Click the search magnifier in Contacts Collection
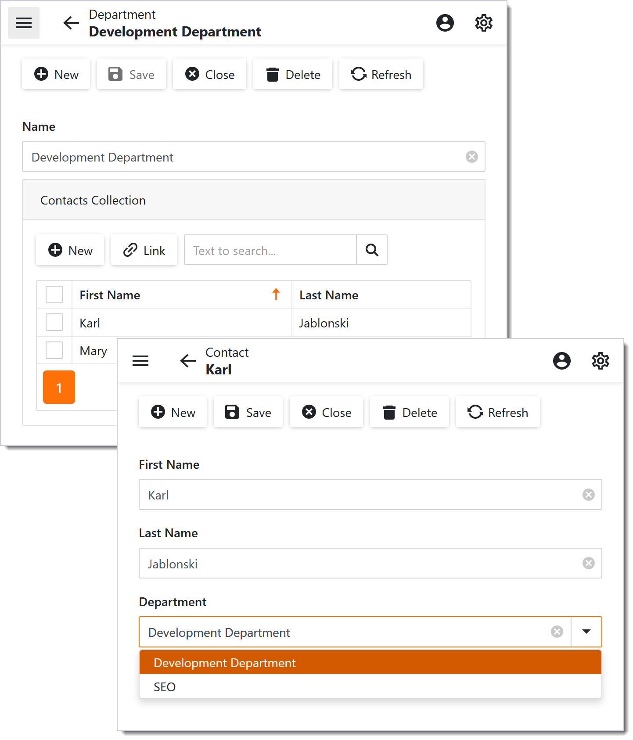 click(x=372, y=250)
